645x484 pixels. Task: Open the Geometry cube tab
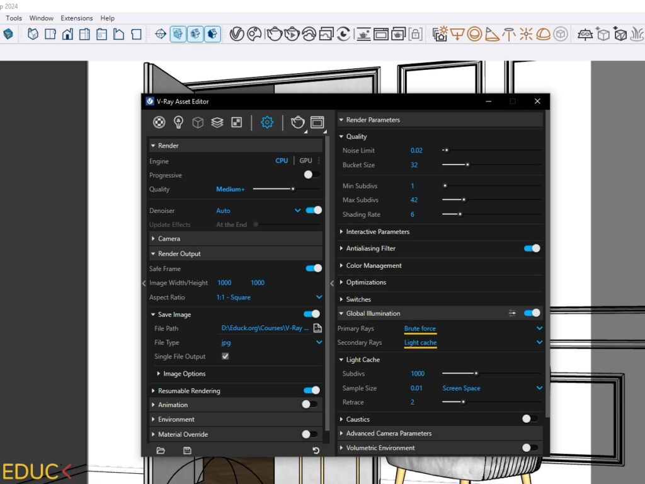click(198, 122)
